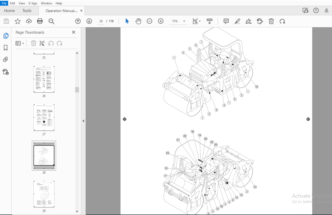Select page 28 thumbnail
Screen dimensions: 332x215
click(x=44, y=156)
